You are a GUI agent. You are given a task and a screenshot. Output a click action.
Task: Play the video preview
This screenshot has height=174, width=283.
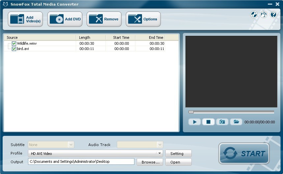[x=195, y=122]
